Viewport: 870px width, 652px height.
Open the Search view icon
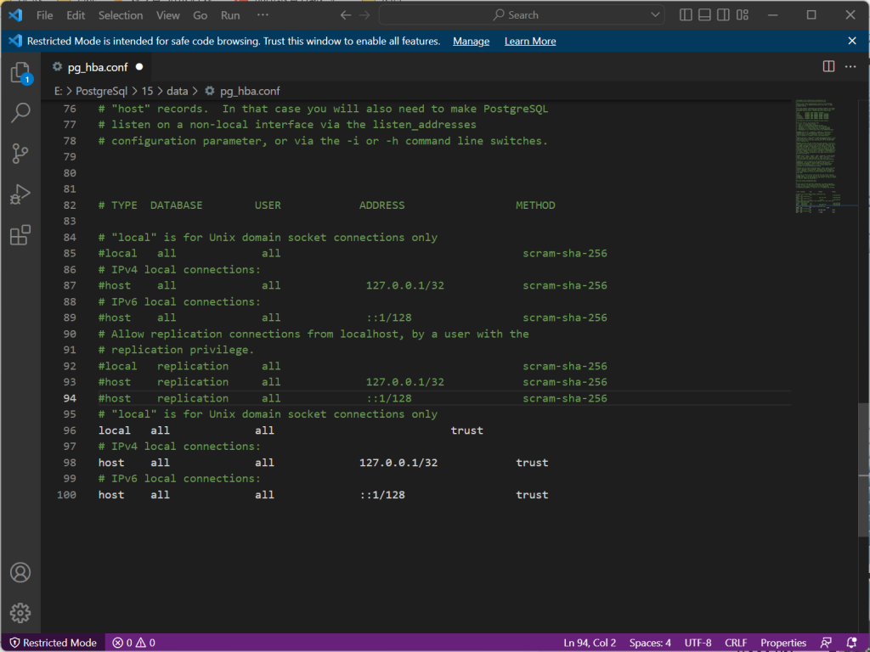20,113
